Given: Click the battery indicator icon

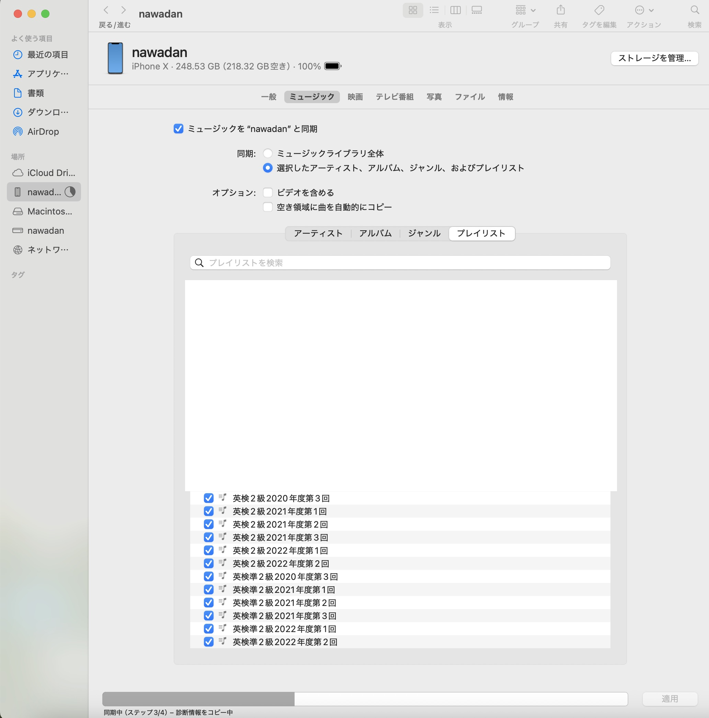Looking at the screenshot, I should [333, 66].
